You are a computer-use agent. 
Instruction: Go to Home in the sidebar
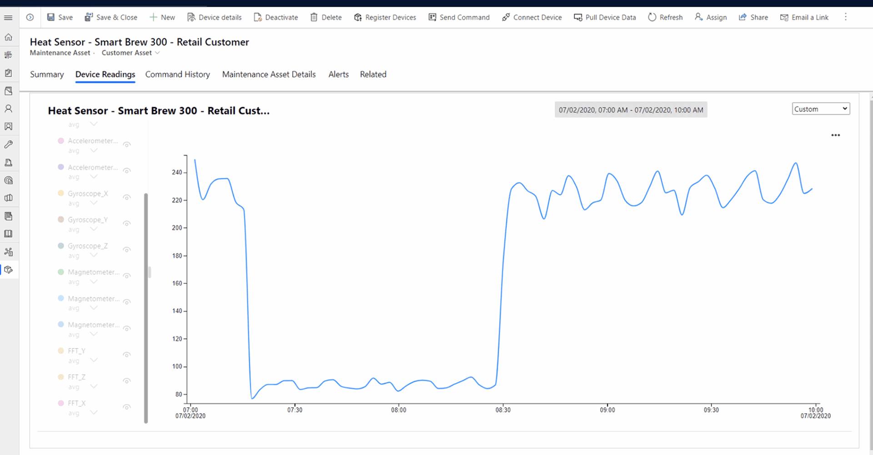[8, 37]
